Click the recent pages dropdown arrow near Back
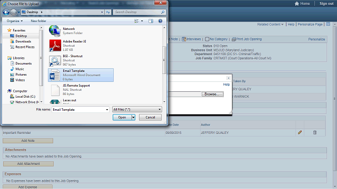Image resolution: width=337 pixels, height=189 pixels. 19,13
